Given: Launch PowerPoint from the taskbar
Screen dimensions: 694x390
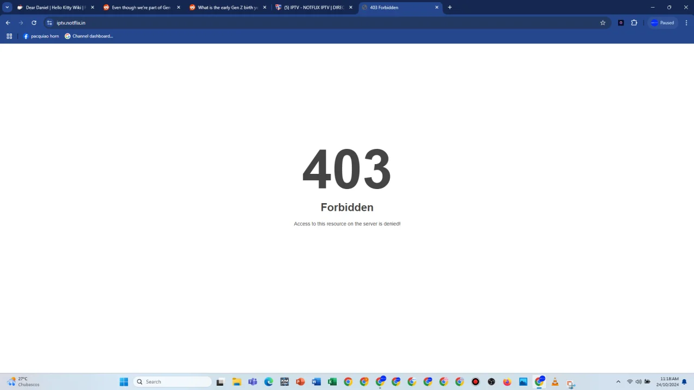Looking at the screenshot, I should tap(300, 382).
